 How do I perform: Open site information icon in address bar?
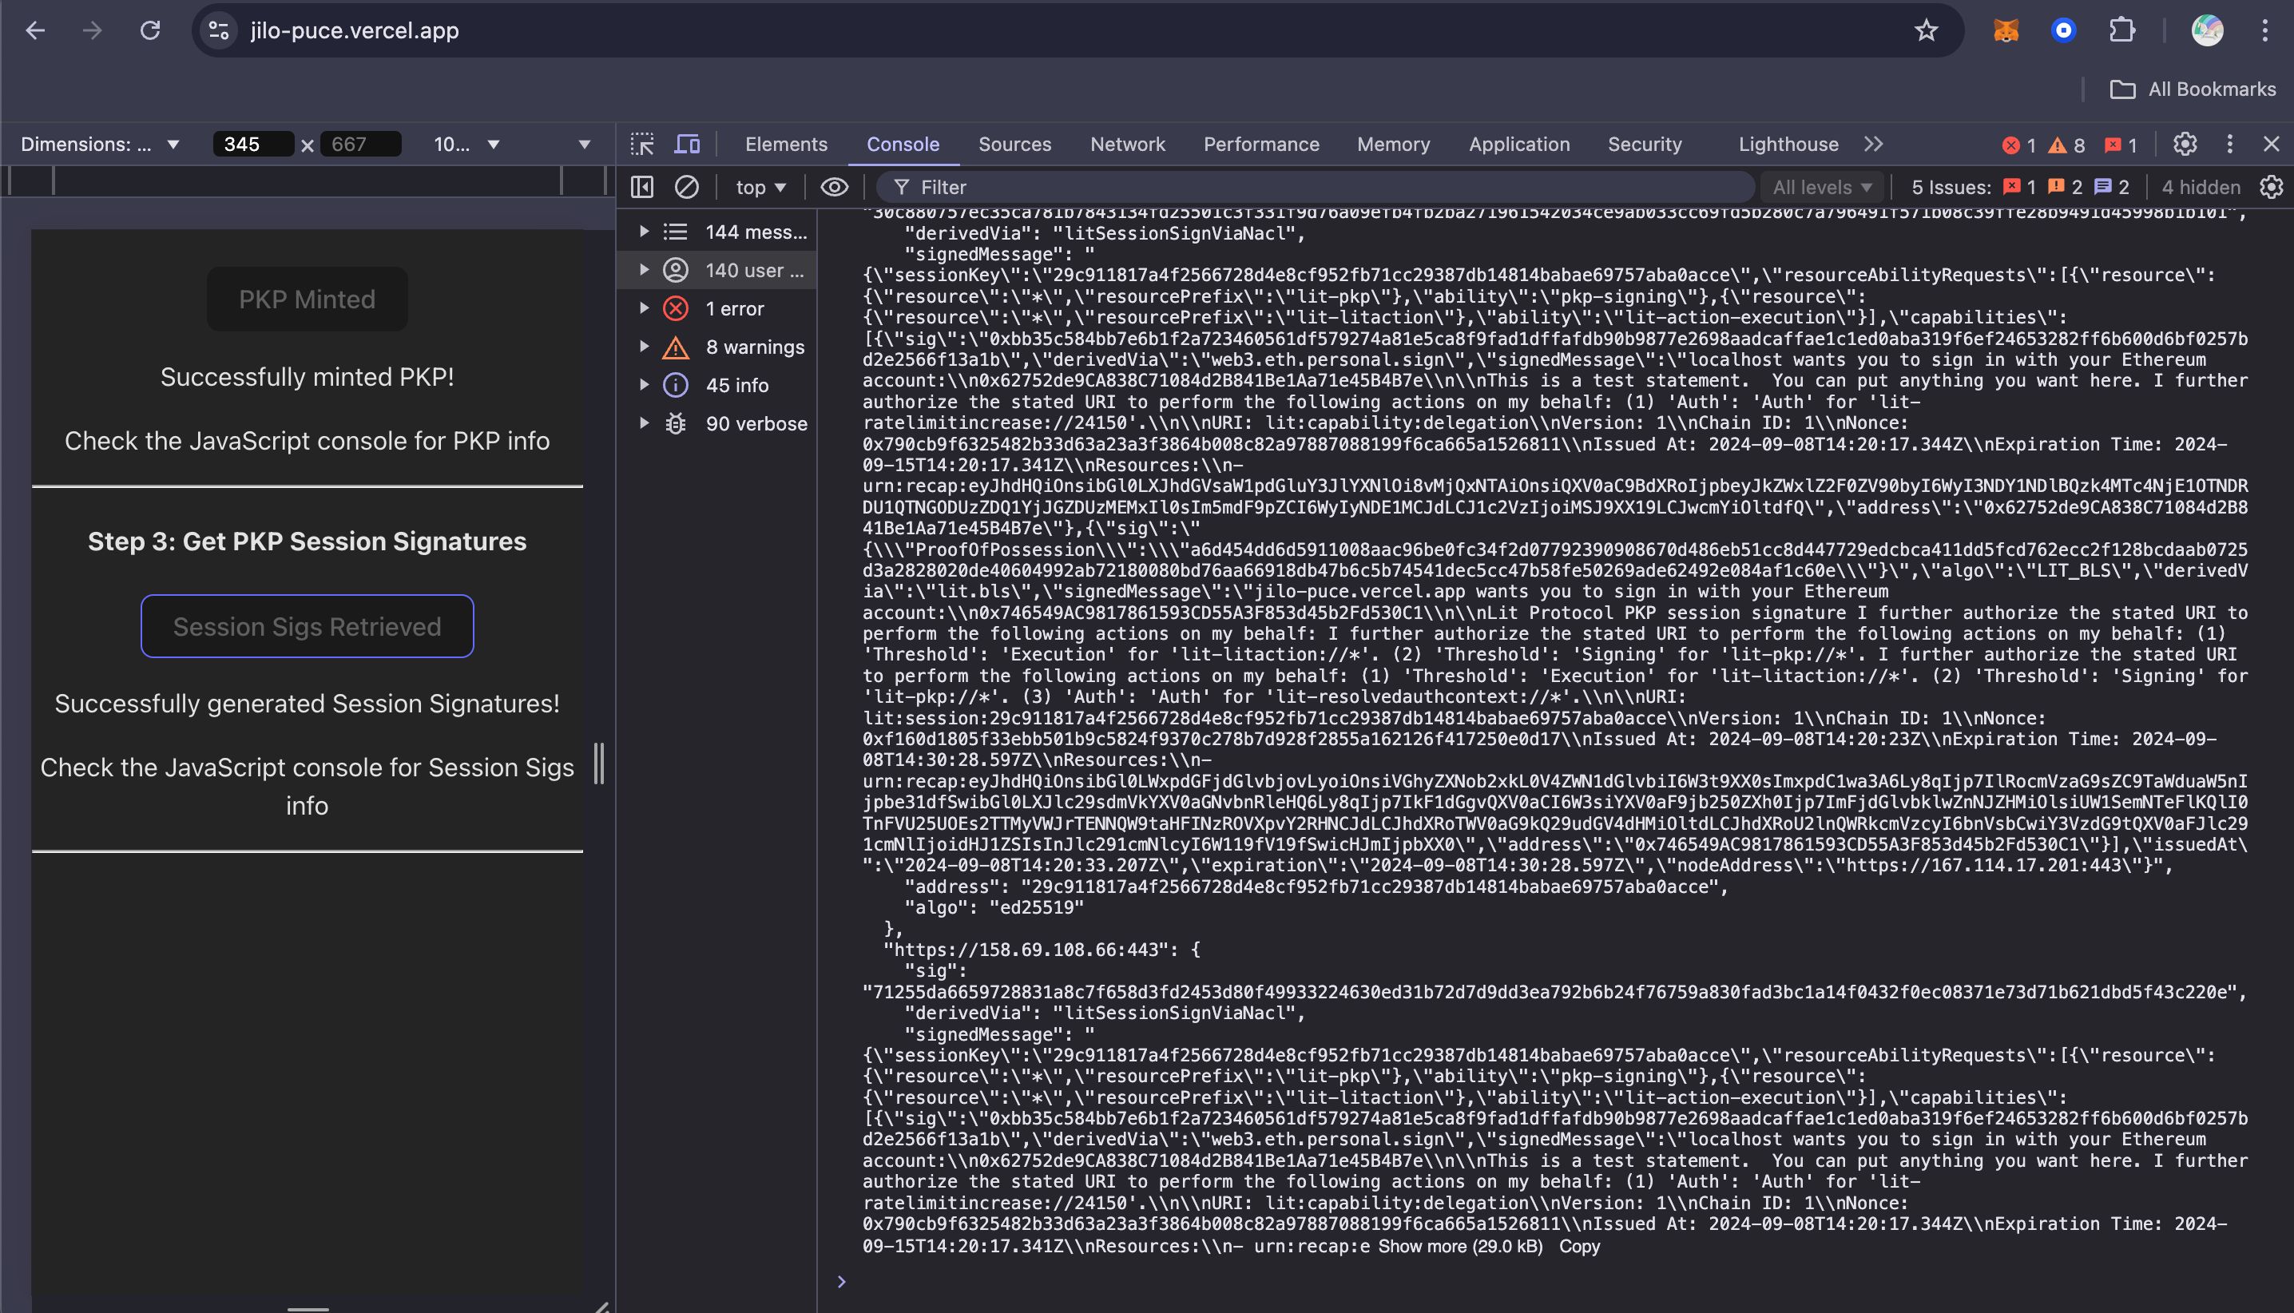[218, 30]
